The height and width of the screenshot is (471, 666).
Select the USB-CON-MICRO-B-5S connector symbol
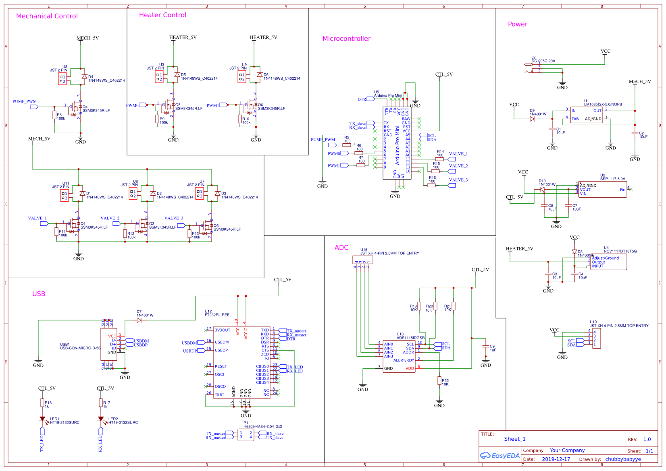(x=108, y=344)
